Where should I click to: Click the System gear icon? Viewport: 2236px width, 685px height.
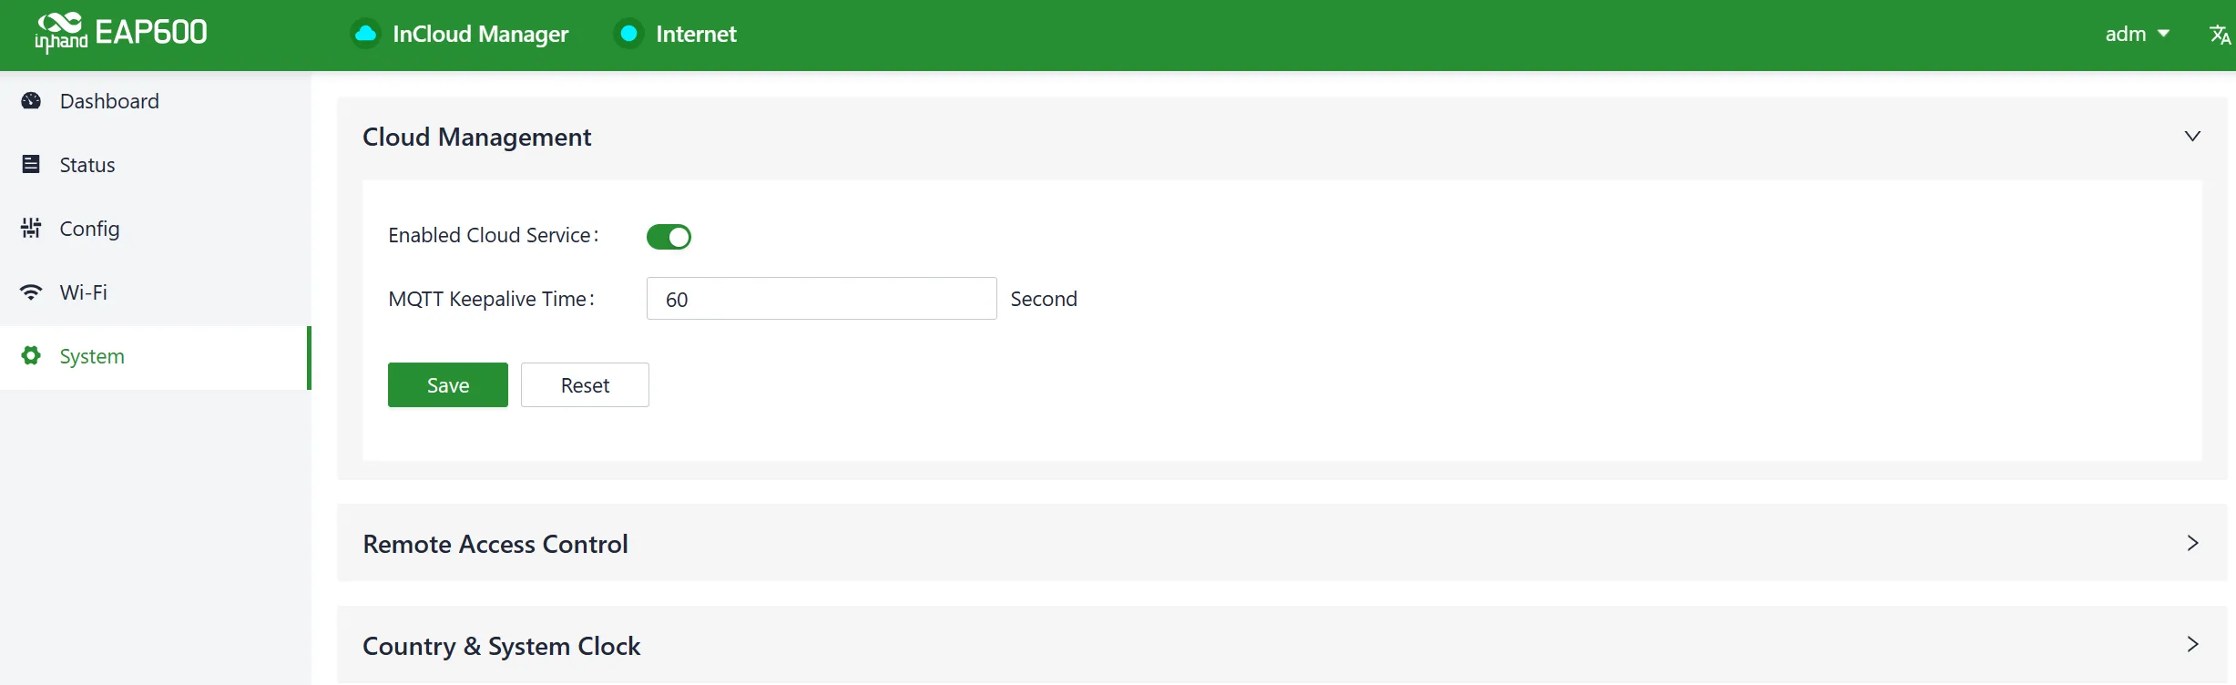pyautogui.click(x=31, y=355)
